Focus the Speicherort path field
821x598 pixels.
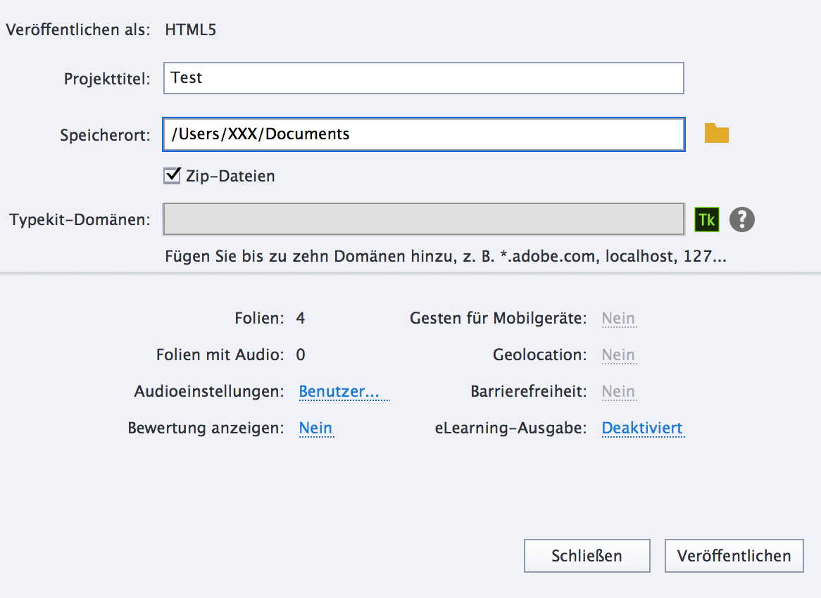click(x=423, y=134)
